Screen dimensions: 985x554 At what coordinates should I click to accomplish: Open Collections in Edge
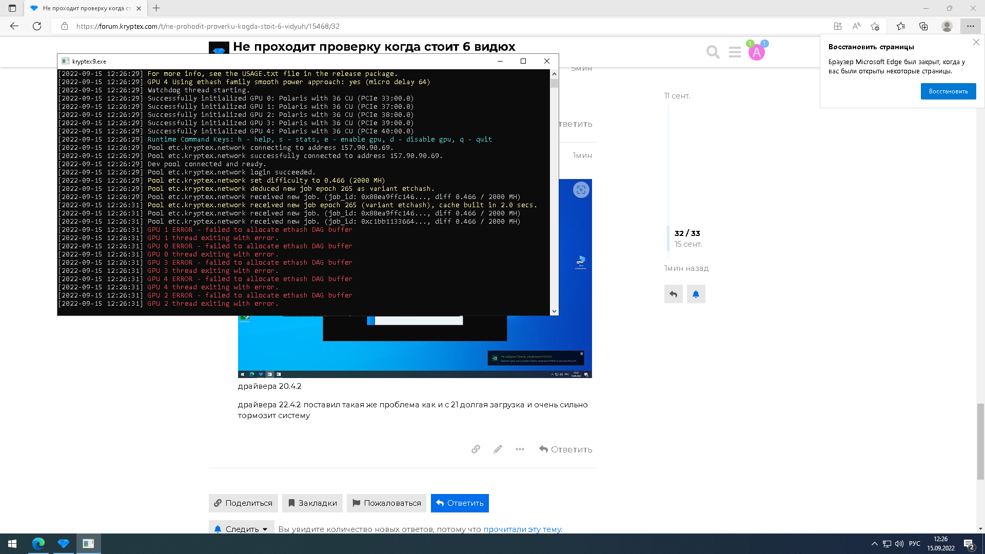coord(923,26)
